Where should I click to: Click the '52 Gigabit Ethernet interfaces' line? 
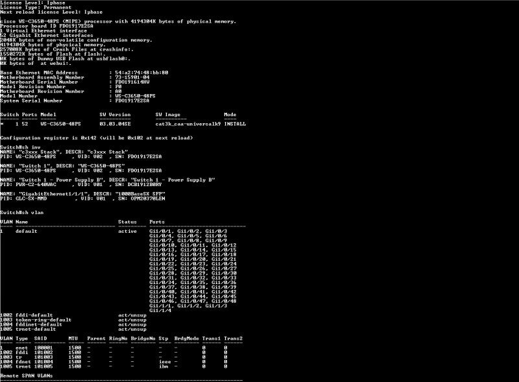(47, 35)
